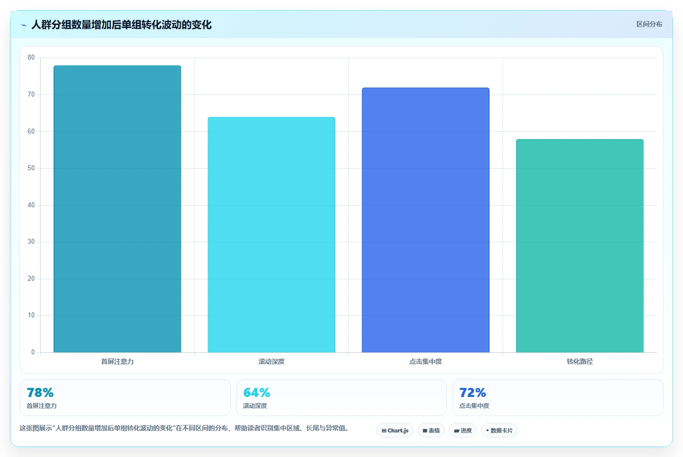Click the 点击集中度 x-axis label
This screenshot has width=683, height=457.
coord(425,361)
